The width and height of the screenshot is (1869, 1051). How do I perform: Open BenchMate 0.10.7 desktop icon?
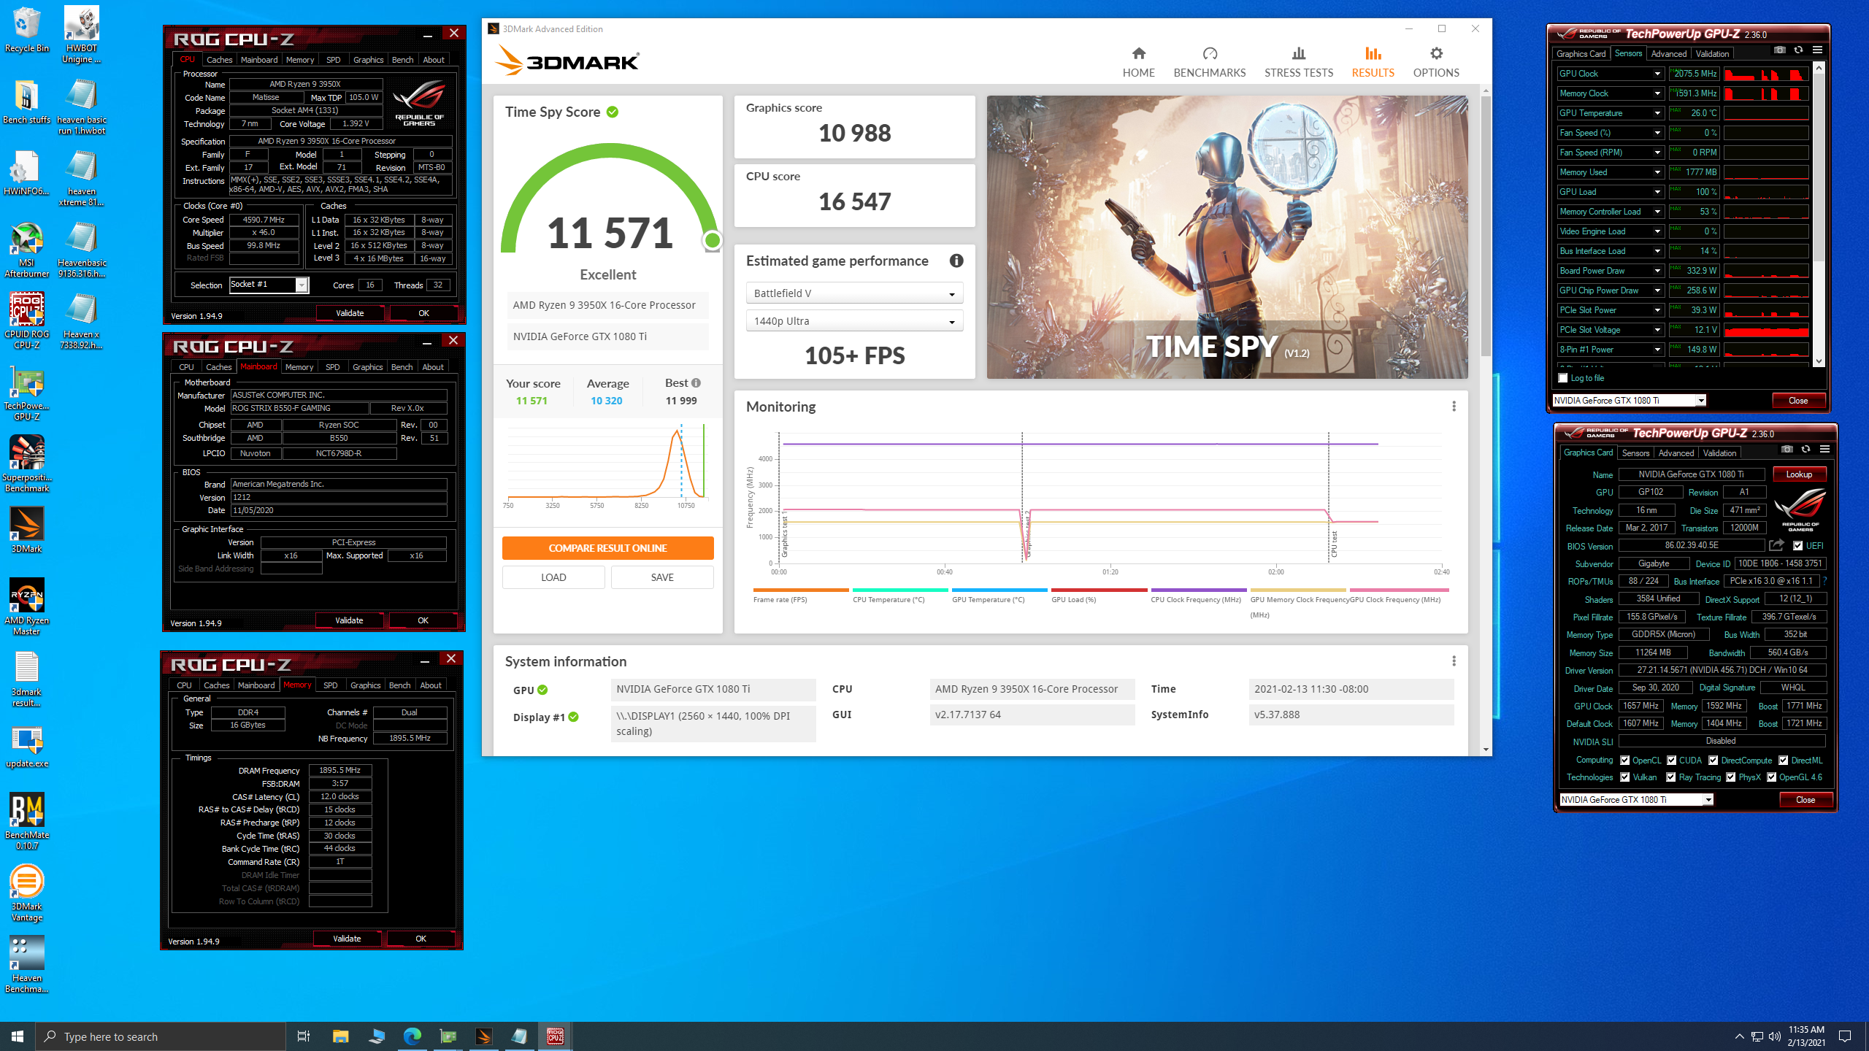click(27, 822)
